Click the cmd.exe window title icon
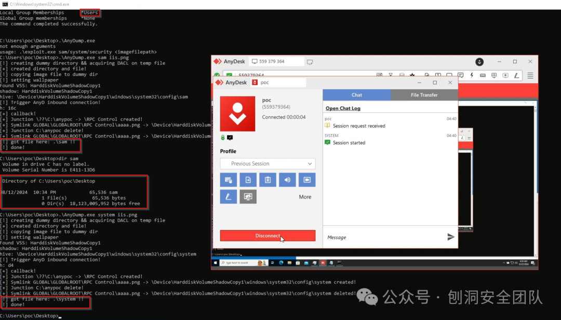Screen dimensions: 561x320 tap(5, 4)
